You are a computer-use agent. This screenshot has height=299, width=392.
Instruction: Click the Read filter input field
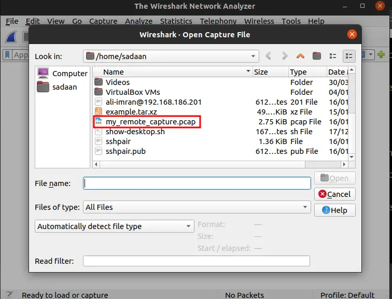(x=197, y=261)
